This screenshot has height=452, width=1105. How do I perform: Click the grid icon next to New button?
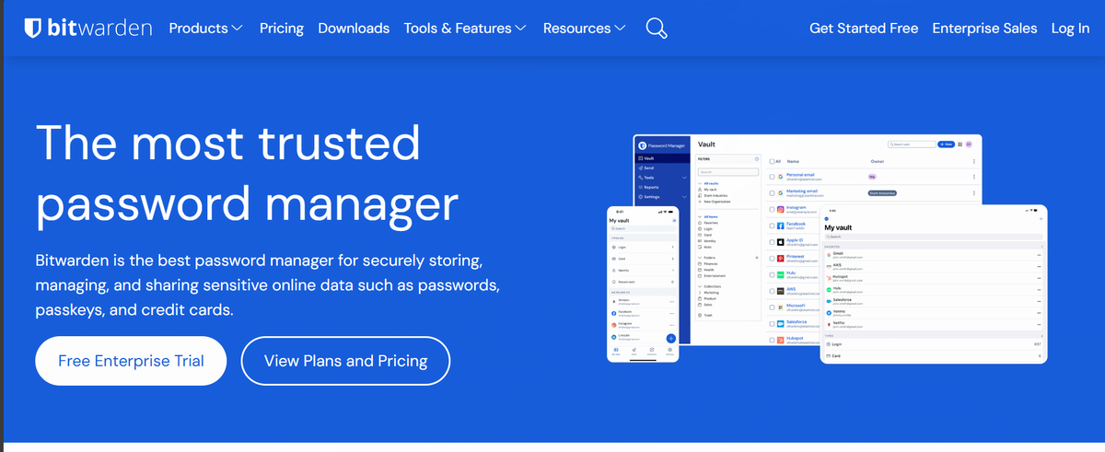pyautogui.click(x=960, y=145)
